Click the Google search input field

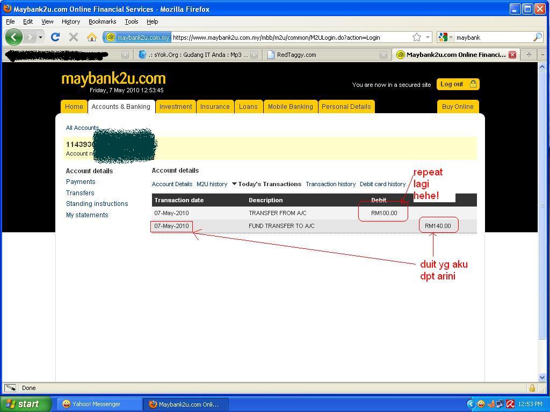tap(493, 37)
